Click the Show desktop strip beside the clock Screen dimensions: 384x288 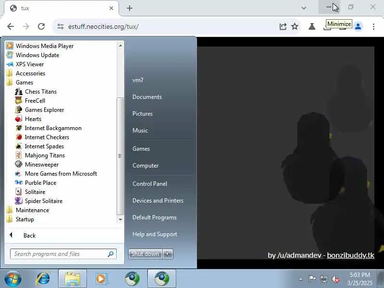point(380,278)
